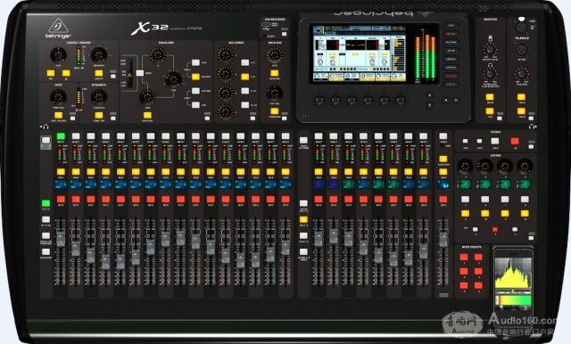Tap the View button in the USB Recorder section
Viewport: 571px width, 344px height.
point(284,34)
